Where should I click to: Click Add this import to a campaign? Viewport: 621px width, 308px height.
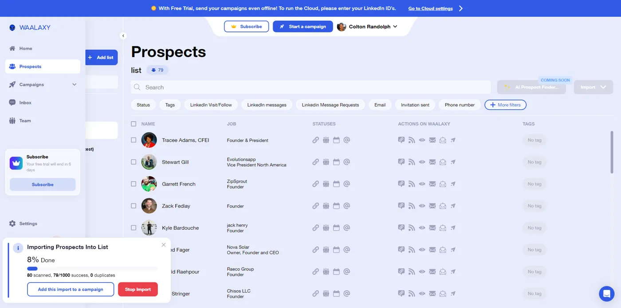pyautogui.click(x=71, y=289)
